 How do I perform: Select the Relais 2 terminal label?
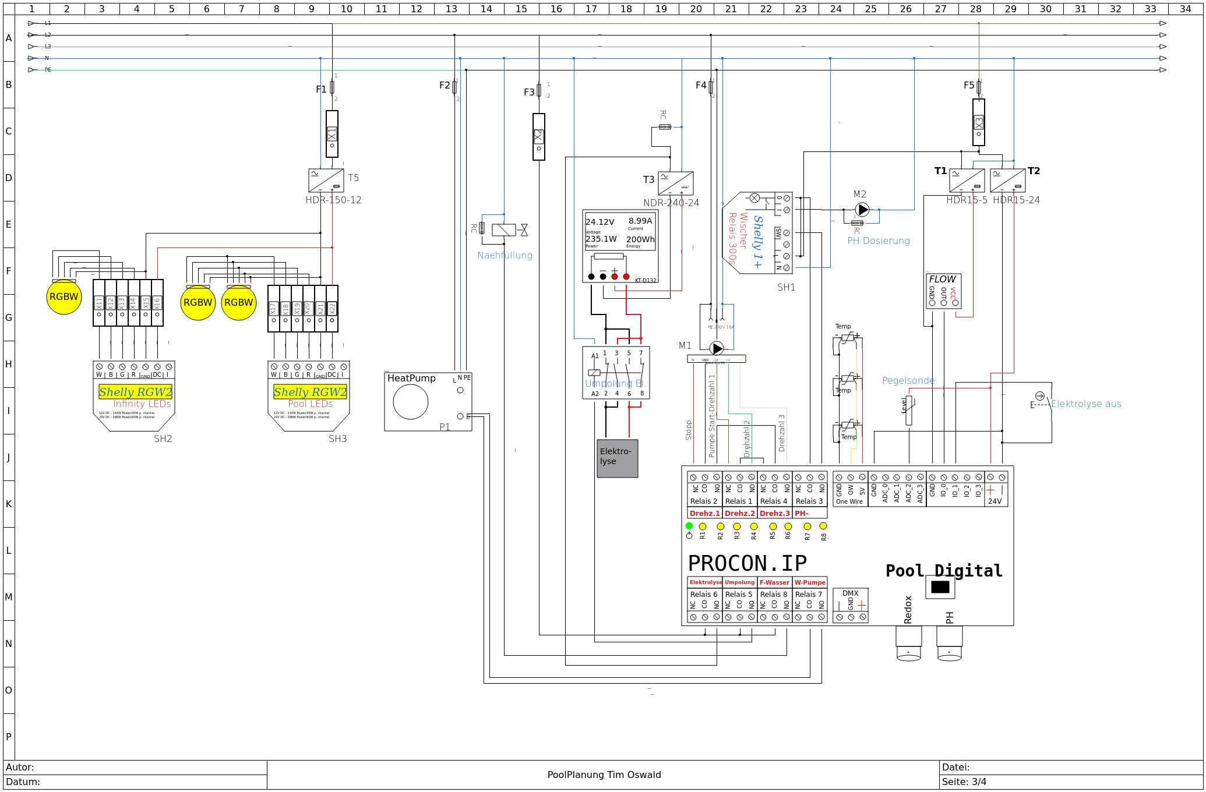pyautogui.click(x=704, y=501)
